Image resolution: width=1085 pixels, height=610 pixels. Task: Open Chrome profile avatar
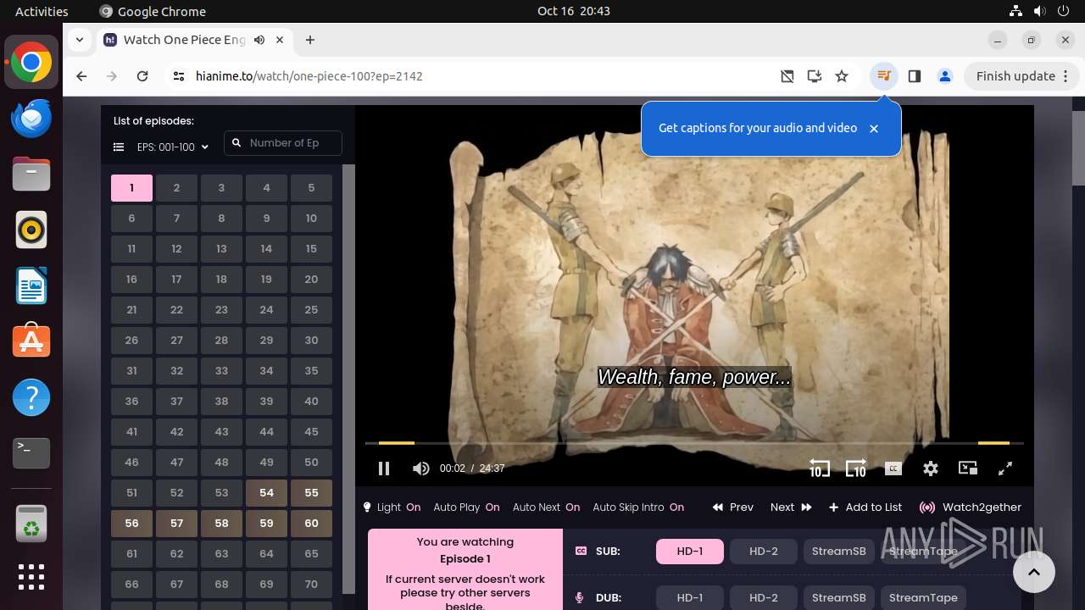click(945, 76)
